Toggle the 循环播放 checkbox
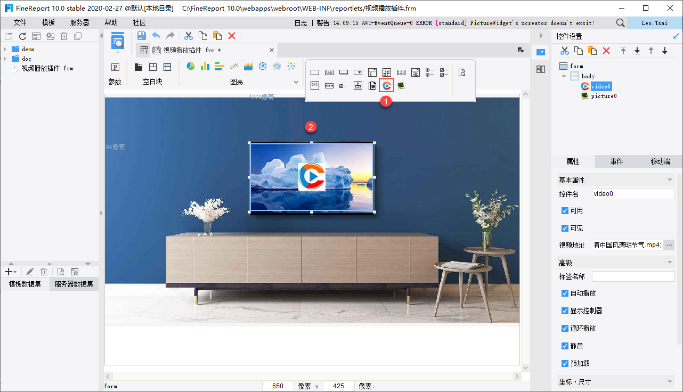 point(565,329)
